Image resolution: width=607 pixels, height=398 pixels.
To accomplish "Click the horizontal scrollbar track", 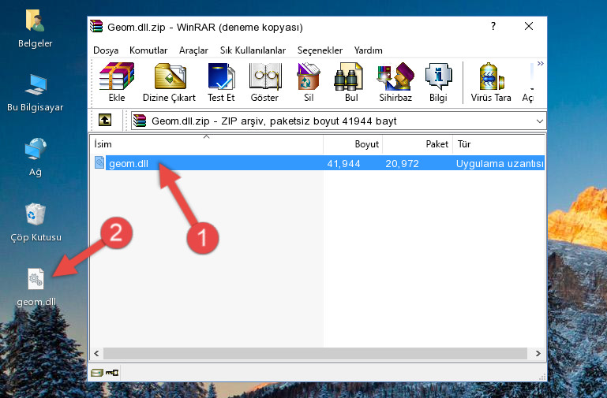I will tap(315, 353).
